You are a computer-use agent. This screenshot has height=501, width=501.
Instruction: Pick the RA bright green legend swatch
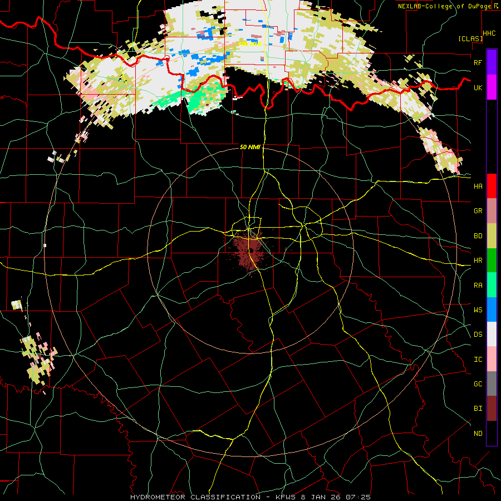(492, 285)
